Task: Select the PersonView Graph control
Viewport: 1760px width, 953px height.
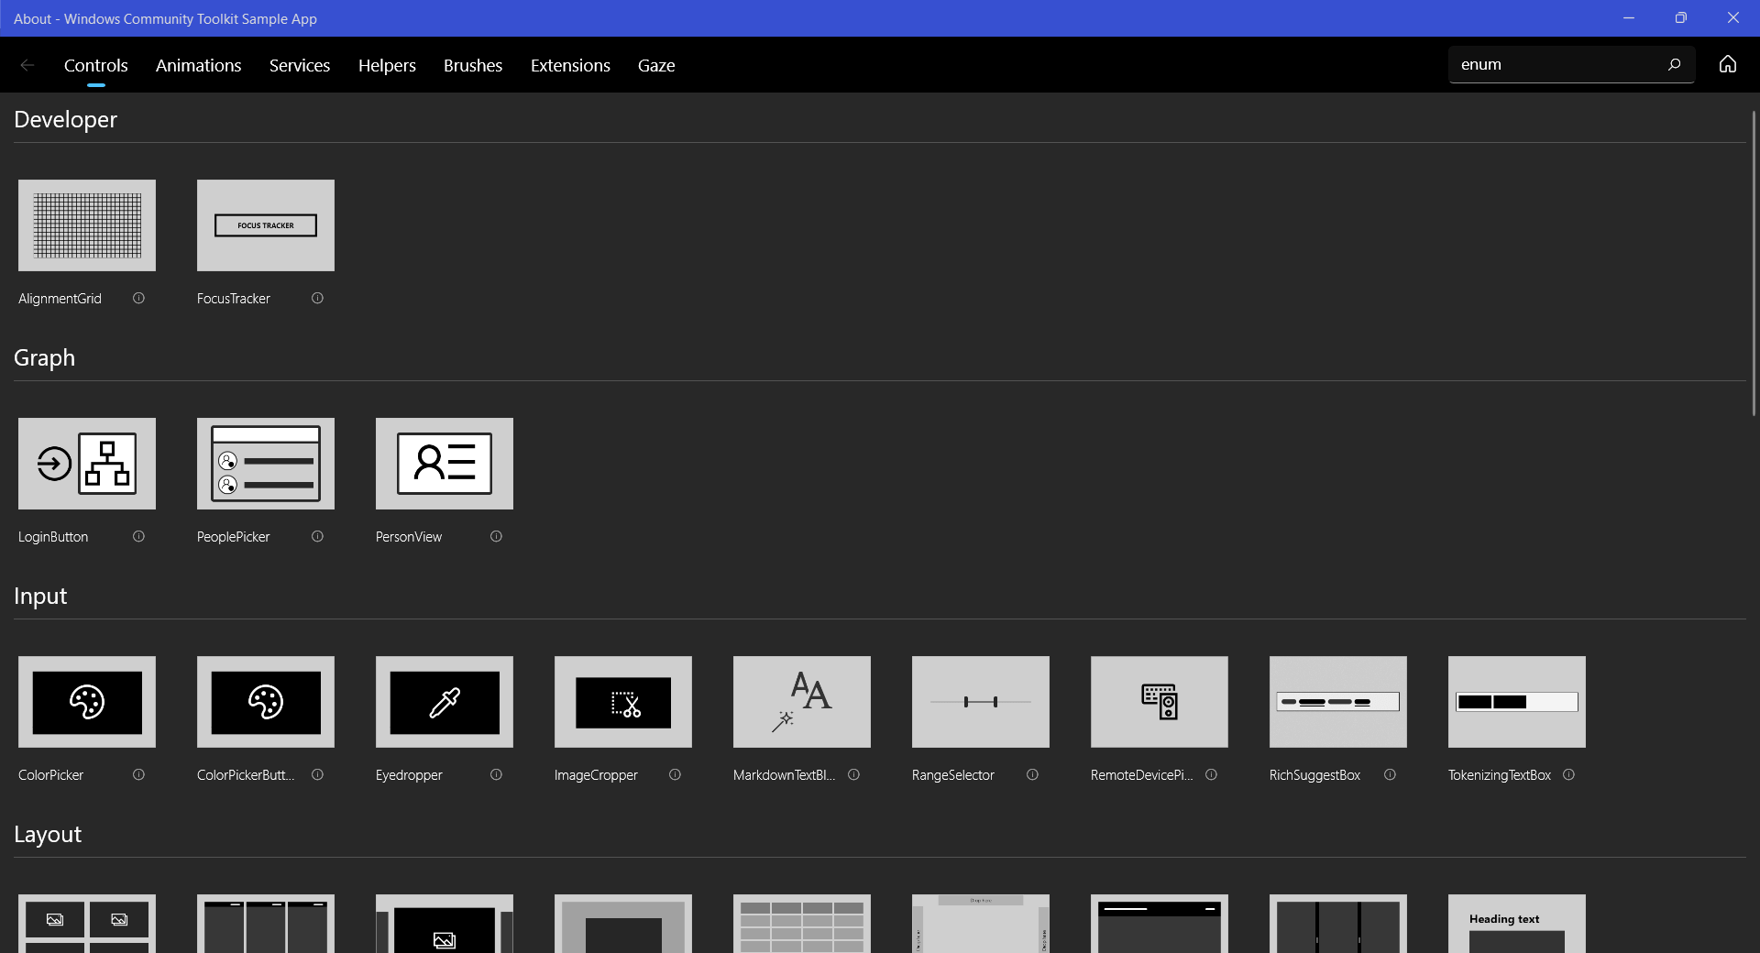Action: [x=444, y=464]
